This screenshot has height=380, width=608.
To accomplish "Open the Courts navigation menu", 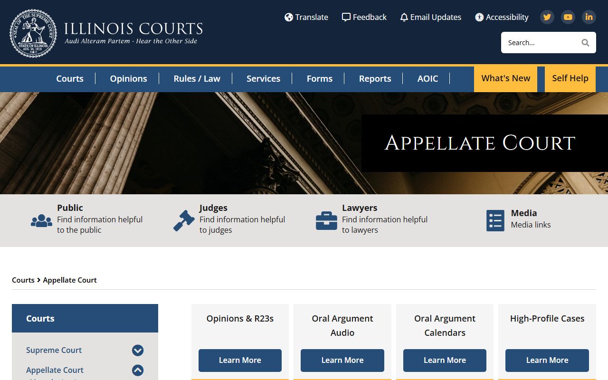I will coord(70,79).
